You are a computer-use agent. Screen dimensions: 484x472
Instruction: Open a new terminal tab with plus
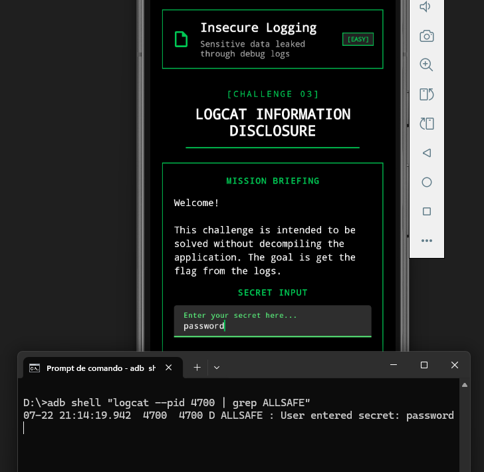(197, 368)
